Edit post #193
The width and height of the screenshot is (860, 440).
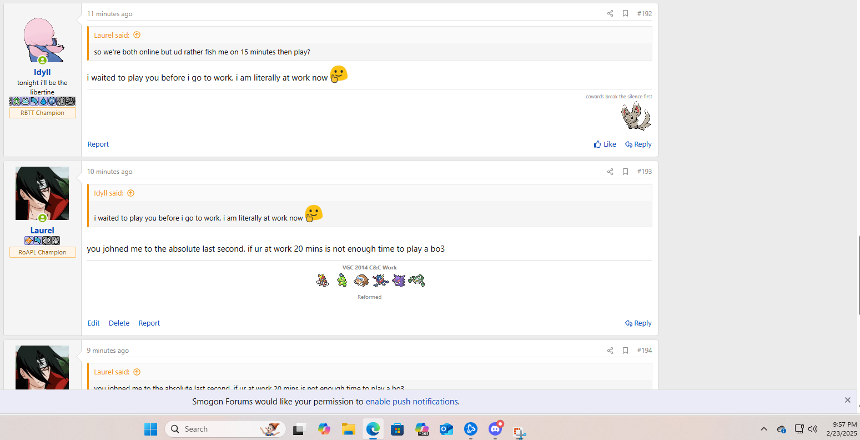[x=93, y=323]
